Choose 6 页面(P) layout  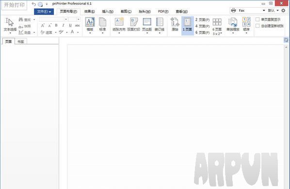[202, 32]
